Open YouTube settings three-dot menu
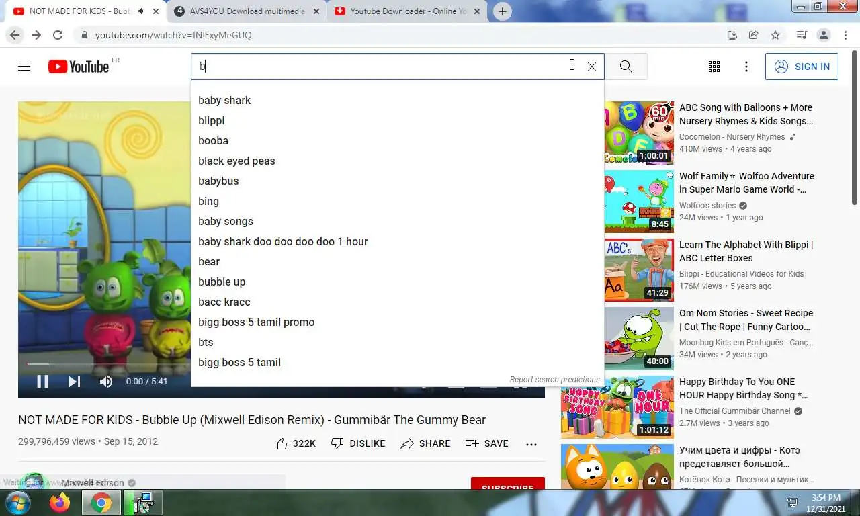The image size is (860, 516). click(x=746, y=67)
